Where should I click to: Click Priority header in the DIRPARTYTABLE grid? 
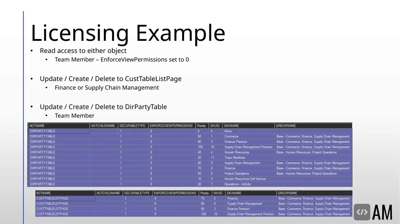tap(201, 126)
